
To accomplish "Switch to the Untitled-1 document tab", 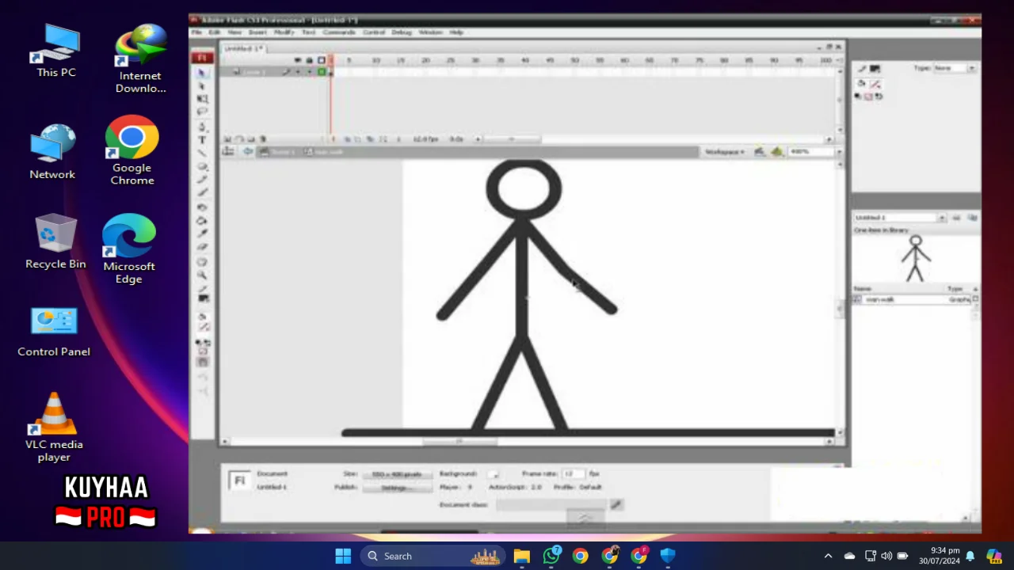I will tap(243, 48).
